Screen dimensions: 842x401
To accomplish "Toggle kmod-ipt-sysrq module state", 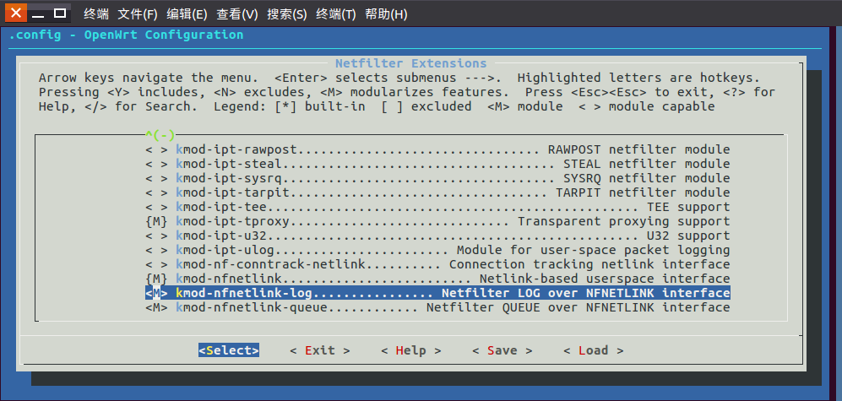I will [x=156, y=178].
